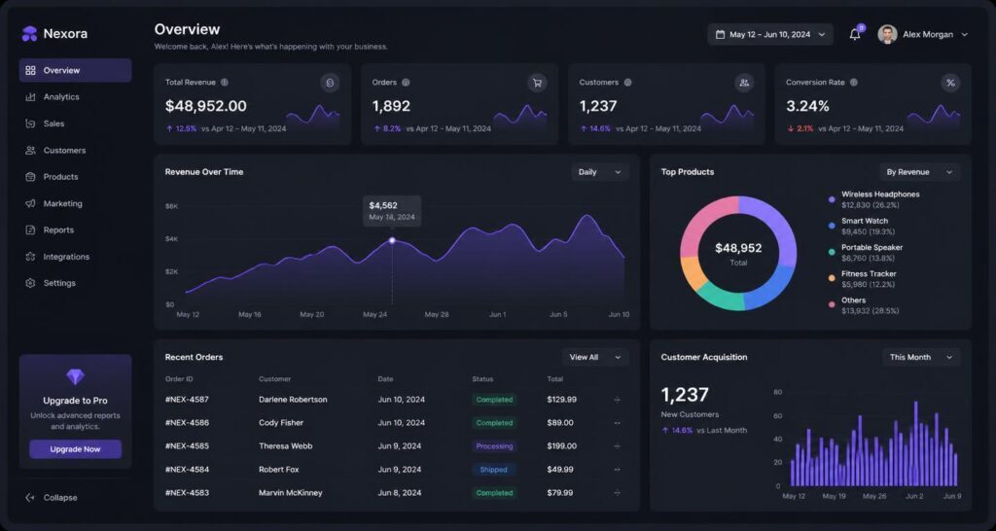Open actions menu for order #NEX-4587
This screenshot has height=531, width=996.
(617, 400)
